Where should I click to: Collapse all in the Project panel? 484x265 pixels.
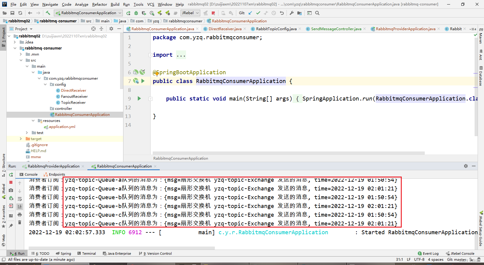[x=101, y=29]
